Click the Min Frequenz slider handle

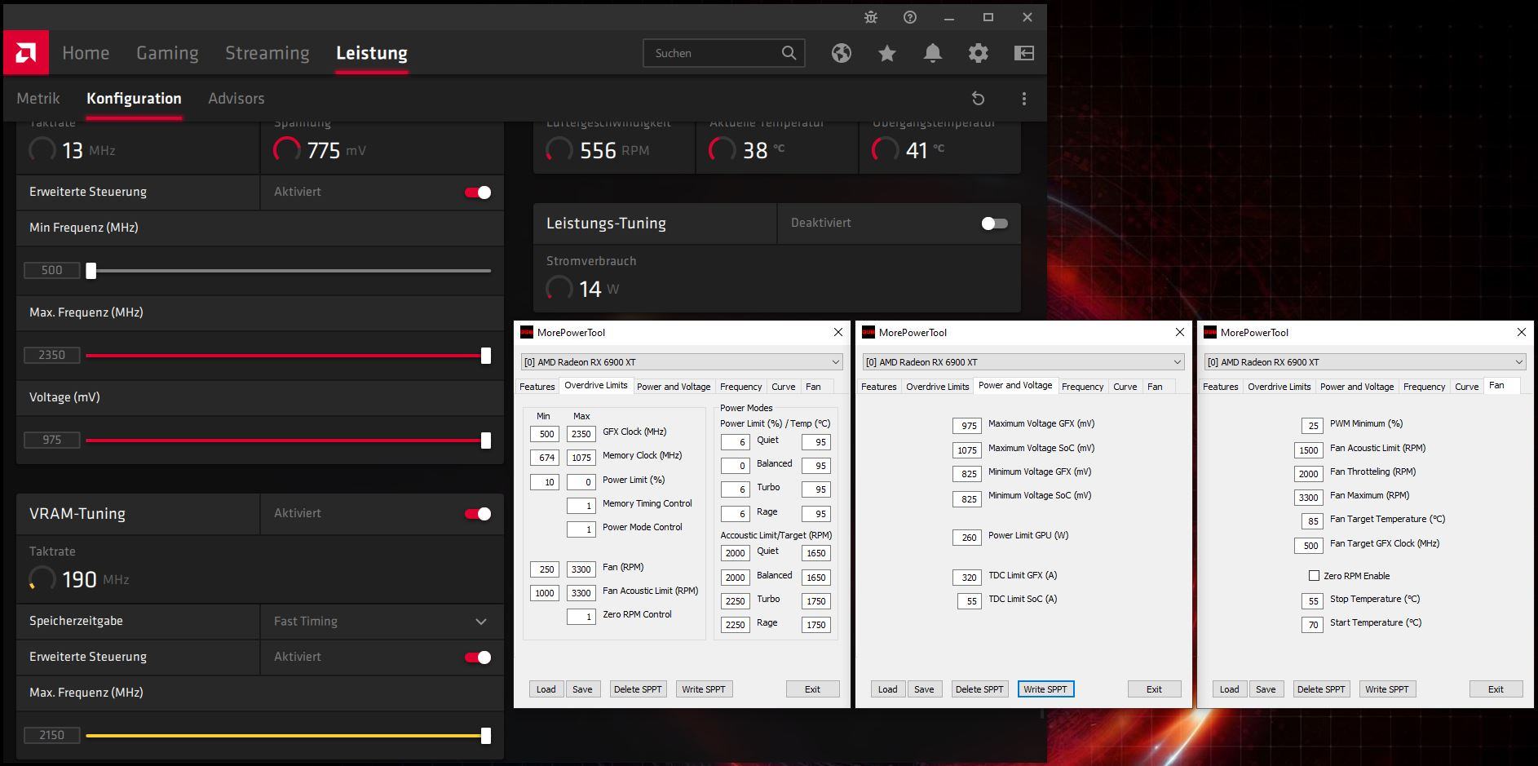[x=91, y=270]
